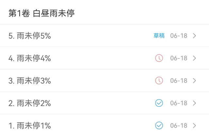Click the clock icon on chapter 4
Viewport: 209px width, 140px height.
(x=159, y=58)
